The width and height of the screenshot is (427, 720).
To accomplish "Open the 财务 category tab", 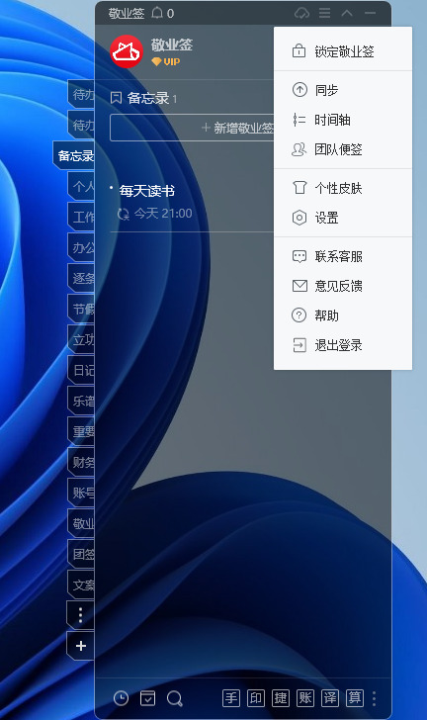I will (x=81, y=462).
